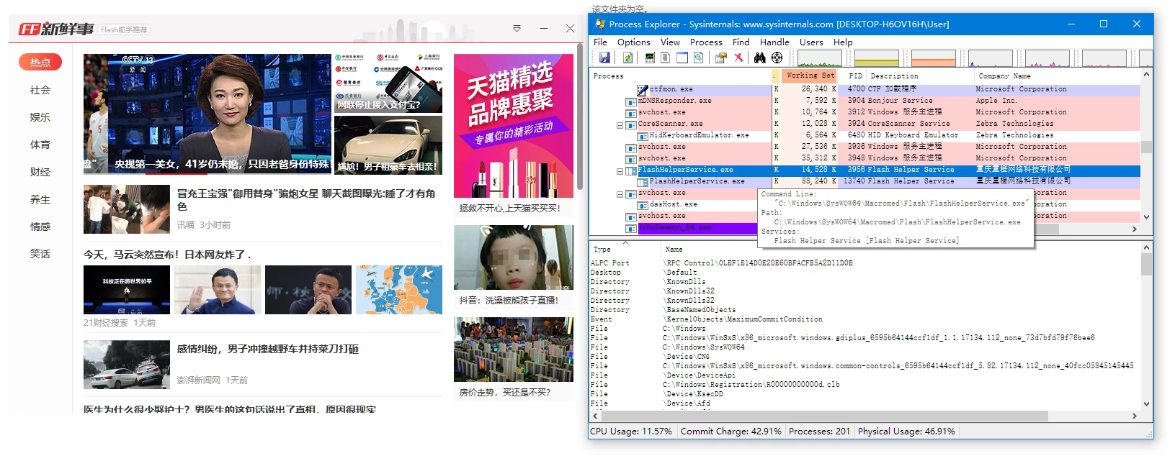This screenshot has width=1175, height=461.
Task: Switch to the 笑话 news category
Action: (40, 254)
